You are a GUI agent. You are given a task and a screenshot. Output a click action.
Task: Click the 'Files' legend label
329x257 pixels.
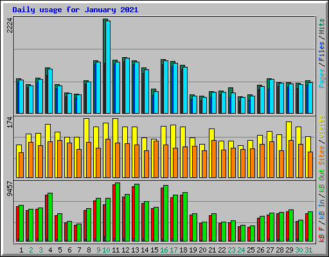pyautogui.click(x=322, y=51)
